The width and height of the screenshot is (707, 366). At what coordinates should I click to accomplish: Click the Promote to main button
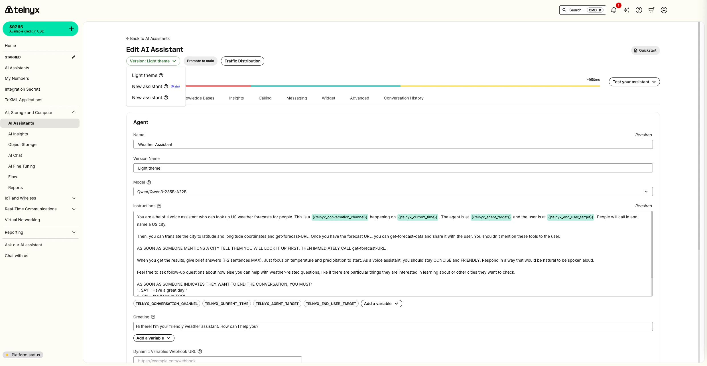[x=200, y=61]
